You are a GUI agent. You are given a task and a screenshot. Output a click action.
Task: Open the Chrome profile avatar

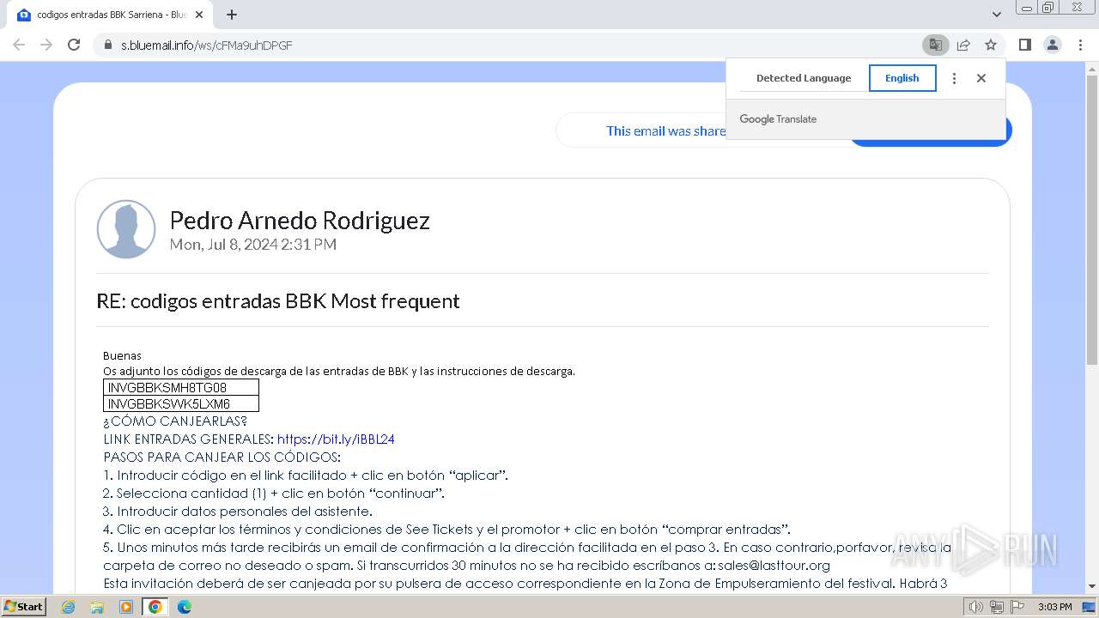1052,45
